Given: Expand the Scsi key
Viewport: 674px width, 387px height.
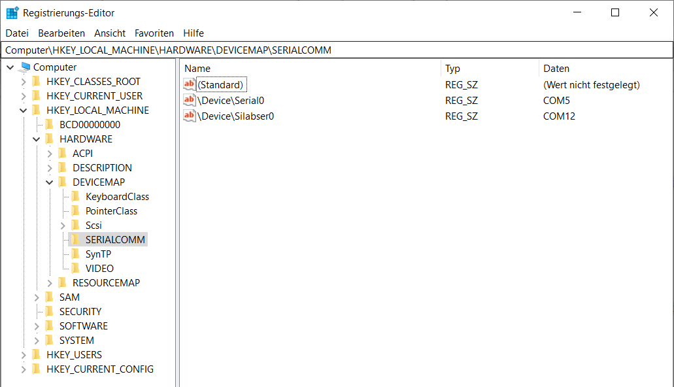Looking at the screenshot, I should click(63, 226).
